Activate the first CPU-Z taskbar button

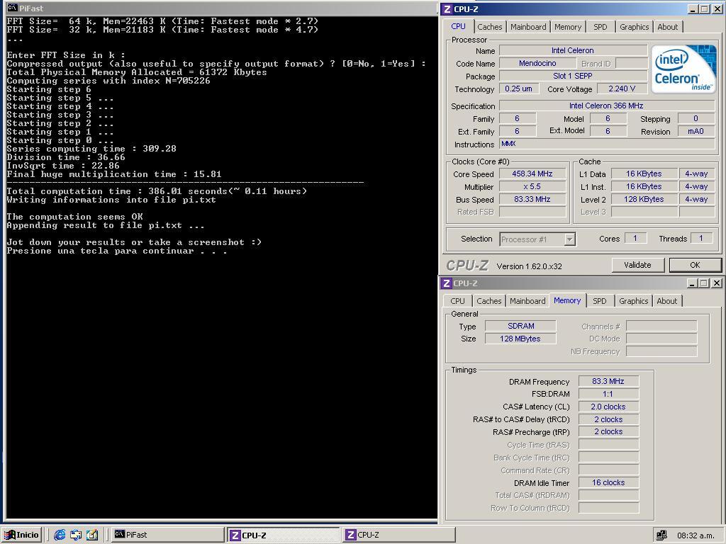click(x=284, y=535)
